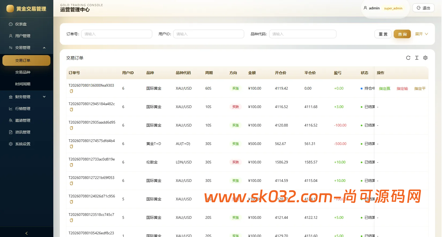The height and width of the screenshot is (237, 442).
Task: Click the 交易订单 table title
Action: click(x=75, y=58)
